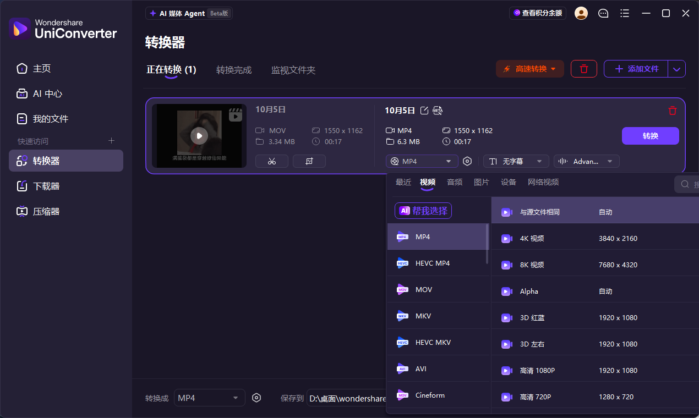
Task: Open the message/feedback chat icon
Action: [x=603, y=13]
